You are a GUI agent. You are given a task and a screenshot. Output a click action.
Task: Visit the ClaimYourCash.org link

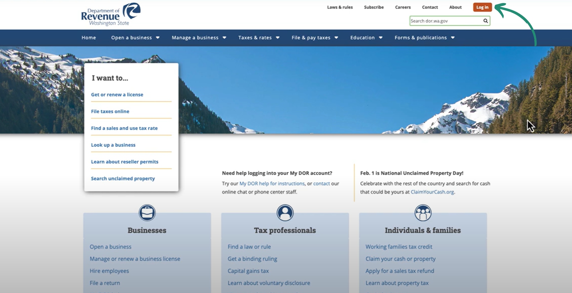[432, 192]
